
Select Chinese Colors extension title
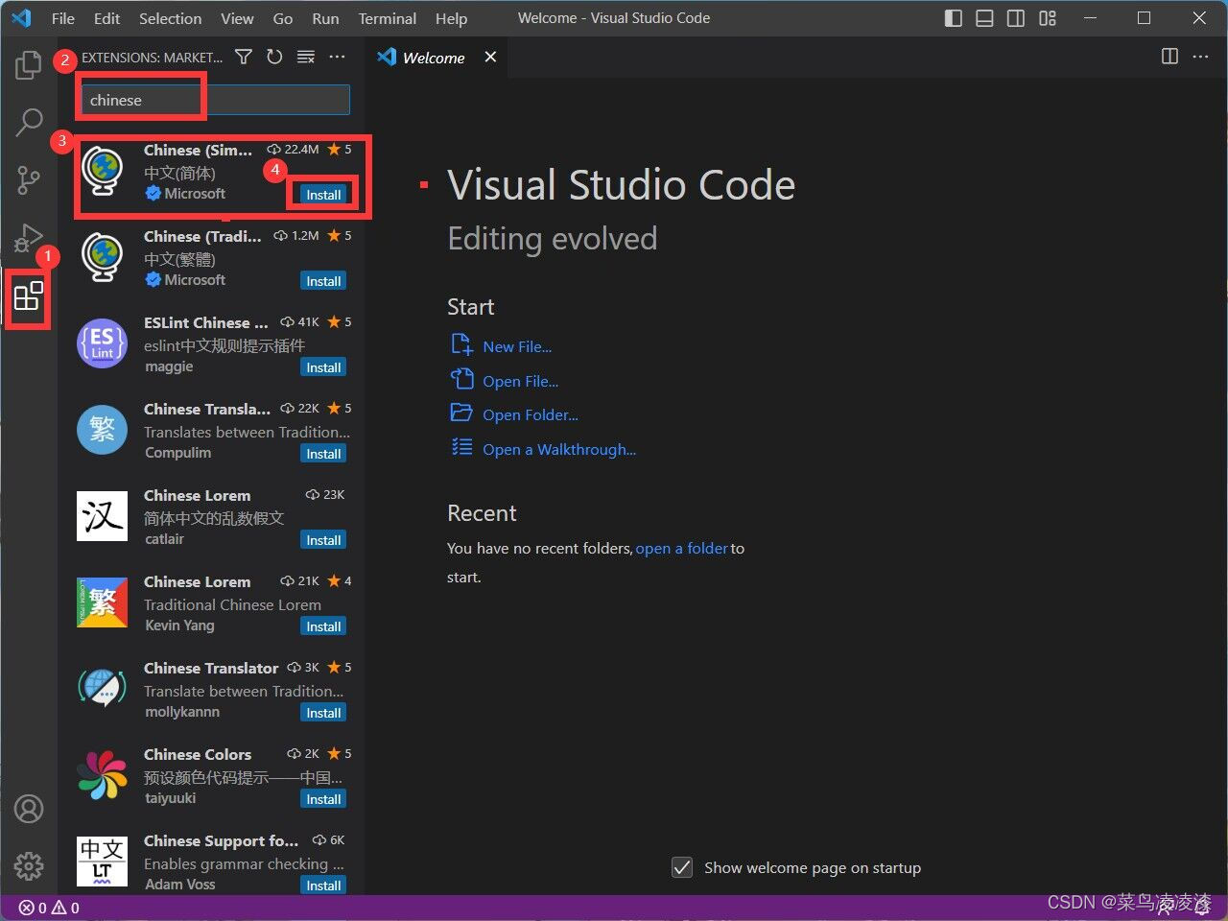[x=198, y=754]
